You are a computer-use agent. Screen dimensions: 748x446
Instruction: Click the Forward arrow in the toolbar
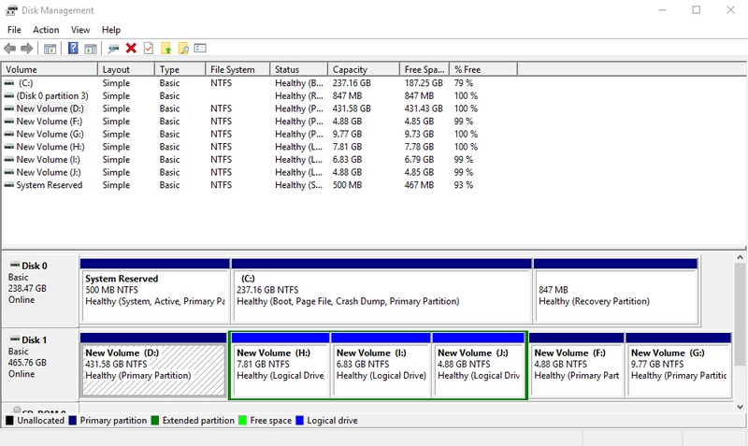[x=26, y=48]
